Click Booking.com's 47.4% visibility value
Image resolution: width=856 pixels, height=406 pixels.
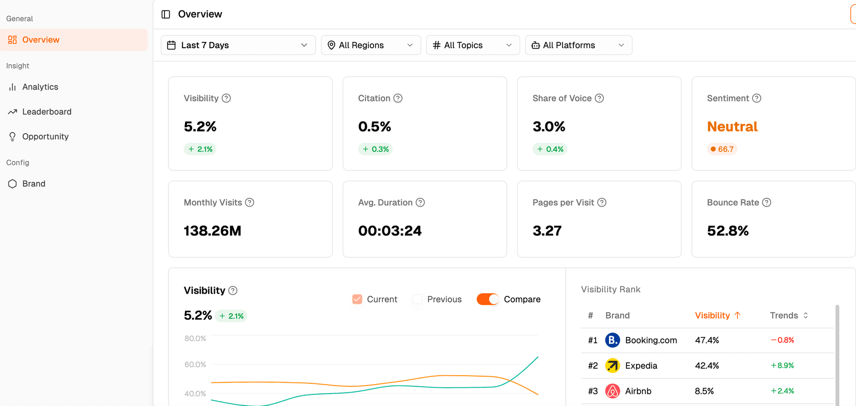pos(707,340)
